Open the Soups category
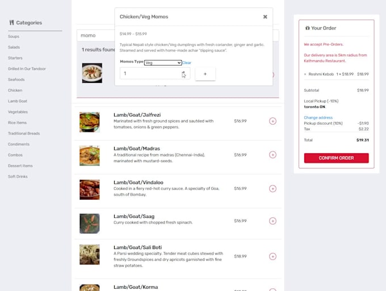 (14, 36)
